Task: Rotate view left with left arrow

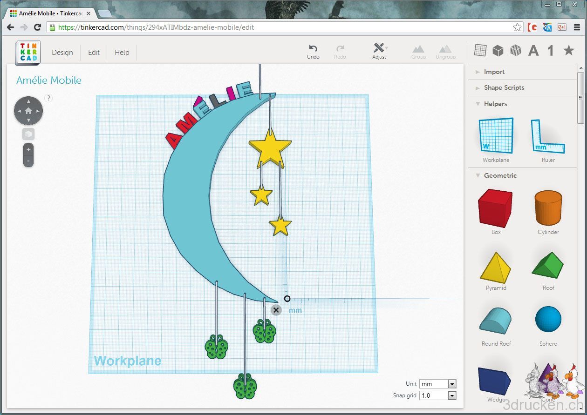Action: 19,111
